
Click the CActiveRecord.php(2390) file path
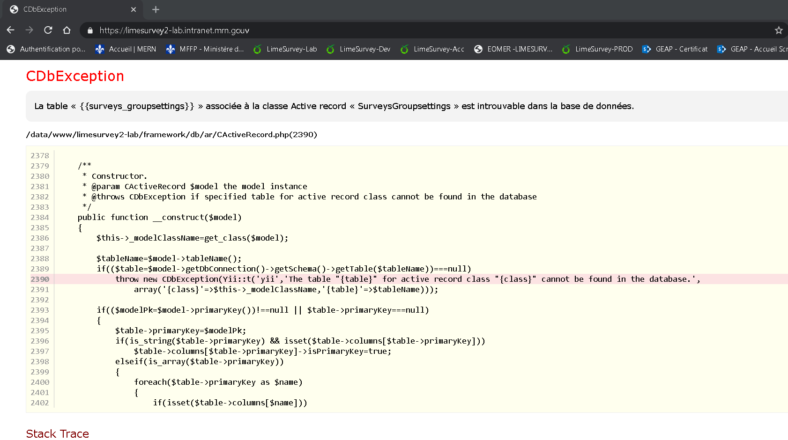171,135
